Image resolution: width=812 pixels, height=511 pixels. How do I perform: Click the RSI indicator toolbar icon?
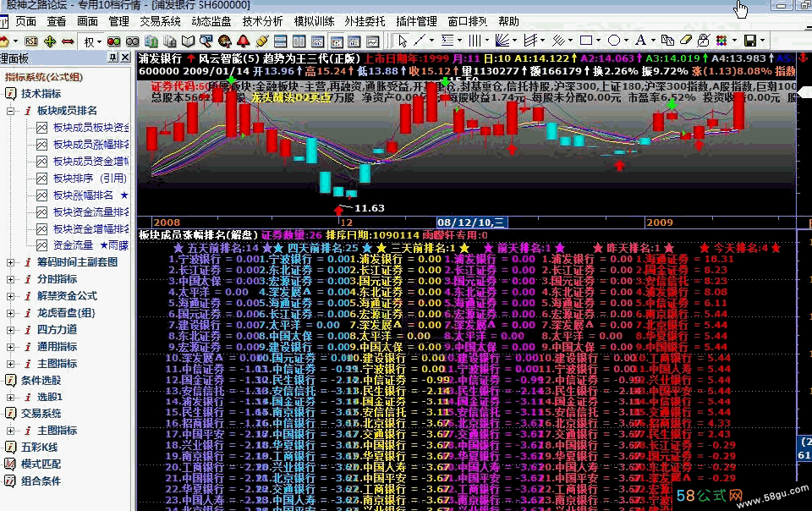(31, 41)
